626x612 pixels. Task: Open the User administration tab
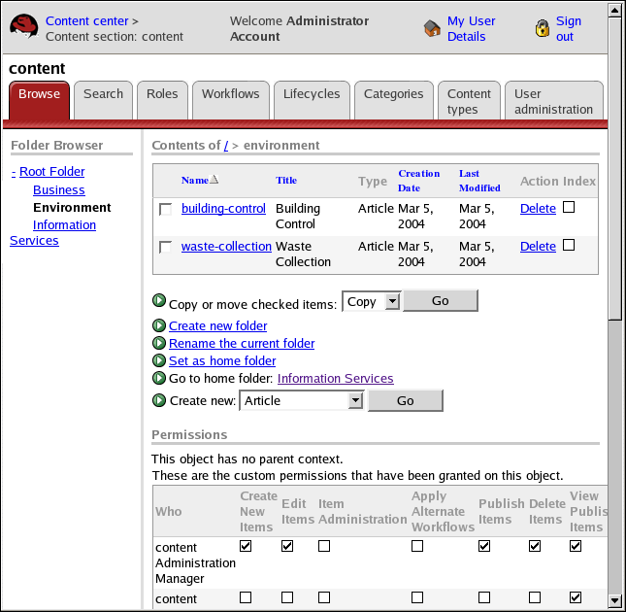554,100
